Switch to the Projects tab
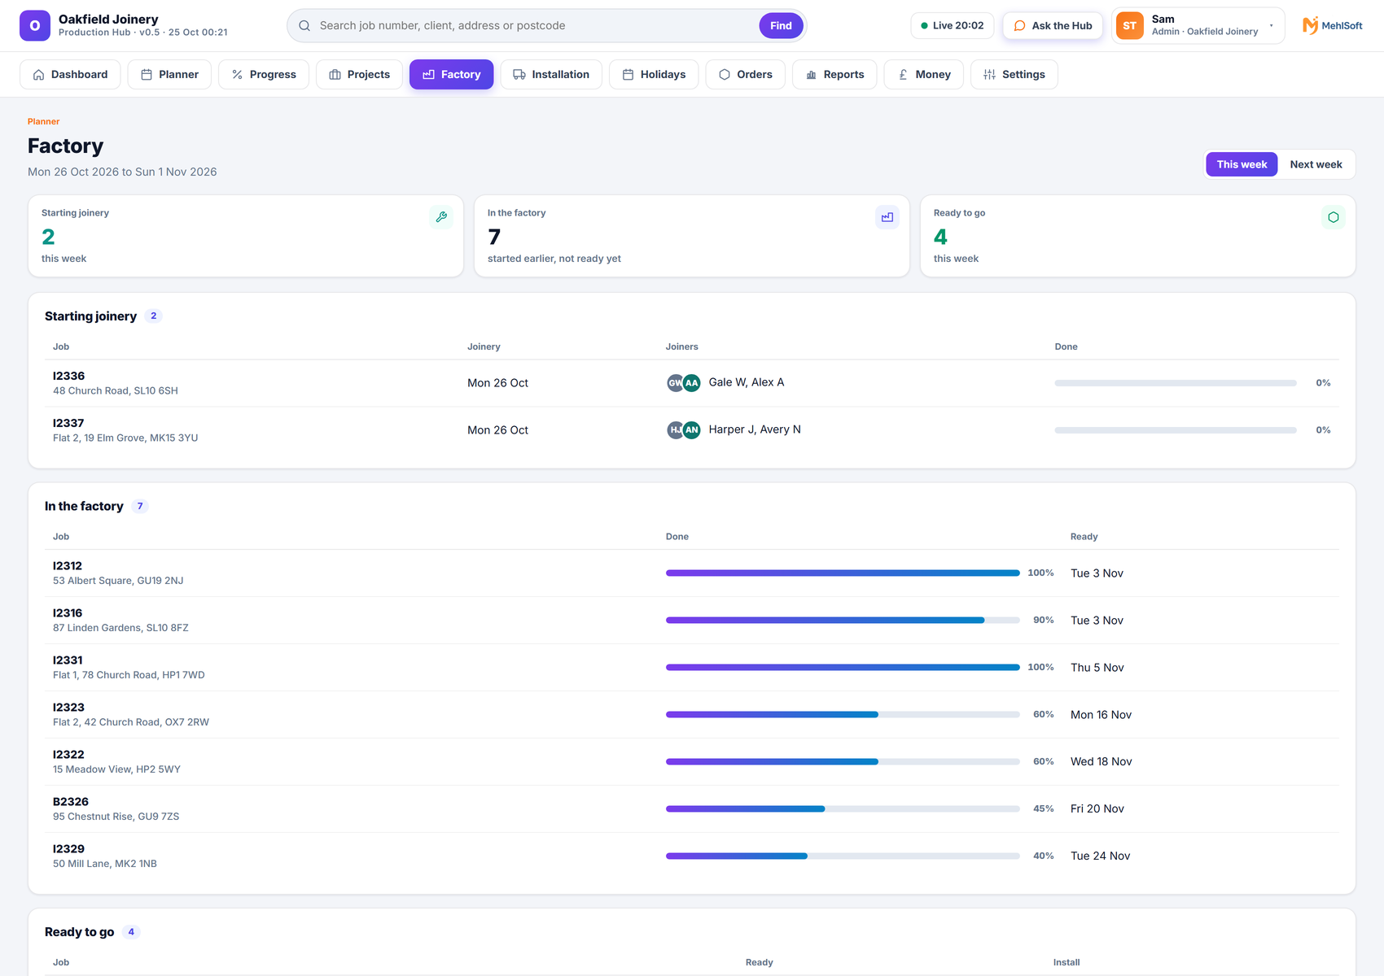The height and width of the screenshot is (976, 1384). (359, 74)
